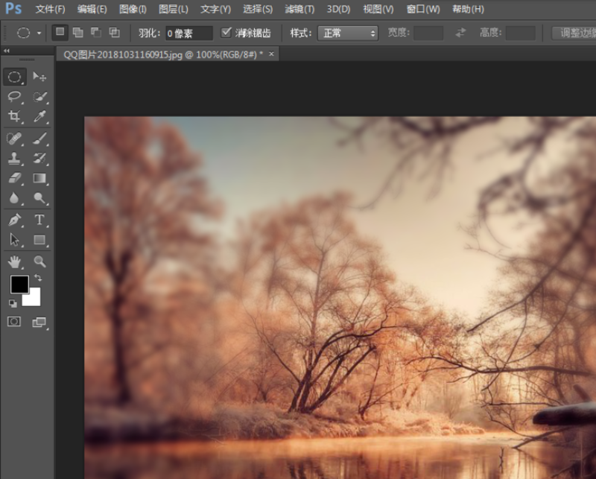Swap width and height values
Image resolution: width=596 pixels, height=479 pixels.
(x=460, y=33)
